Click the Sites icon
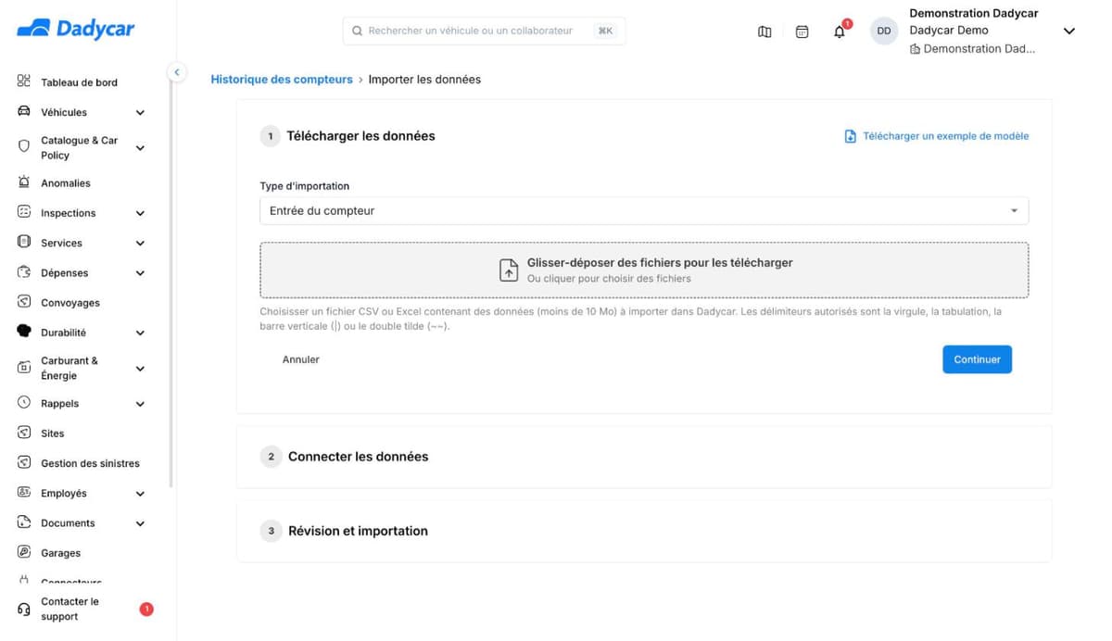The image size is (1112, 641). tap(24, 433)
